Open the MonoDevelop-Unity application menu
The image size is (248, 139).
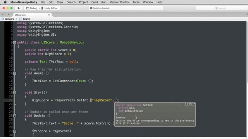point(24,2)
